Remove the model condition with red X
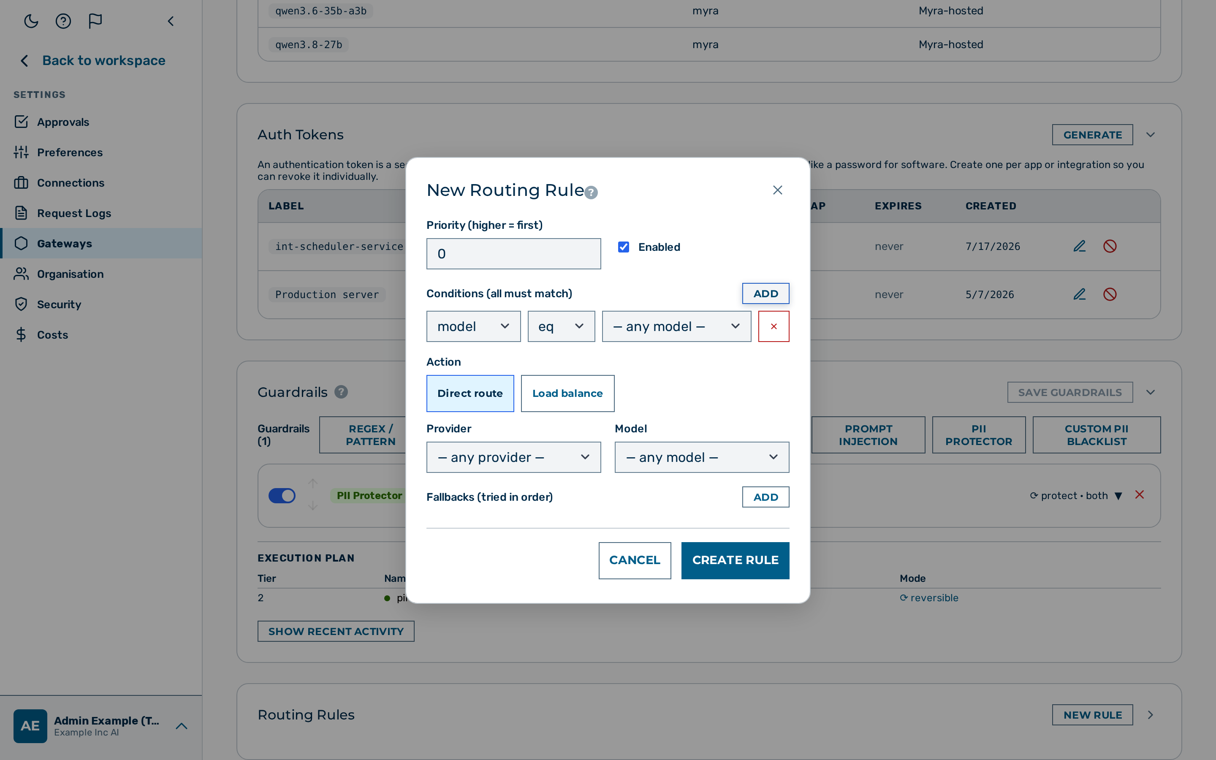 click(774, 326)
